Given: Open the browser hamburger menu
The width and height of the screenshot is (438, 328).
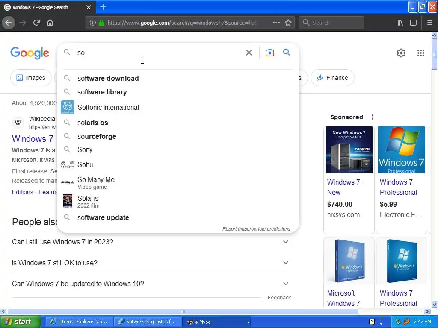Looking at the screenshot, I should [x=429, y=23].
